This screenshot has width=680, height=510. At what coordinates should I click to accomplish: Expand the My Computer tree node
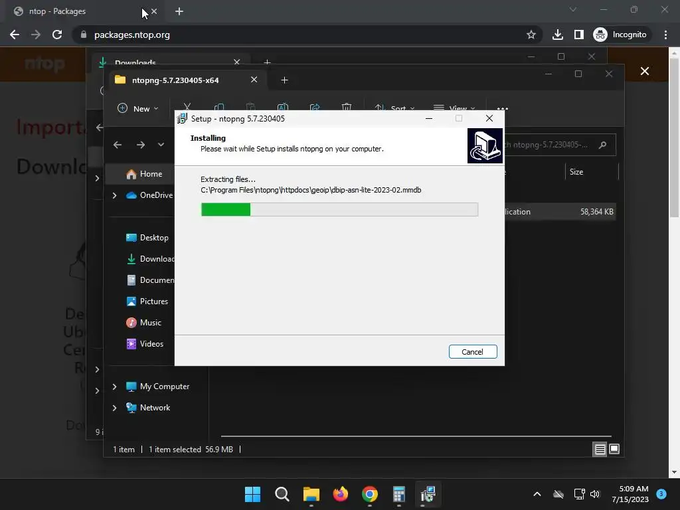click(114, 386)
